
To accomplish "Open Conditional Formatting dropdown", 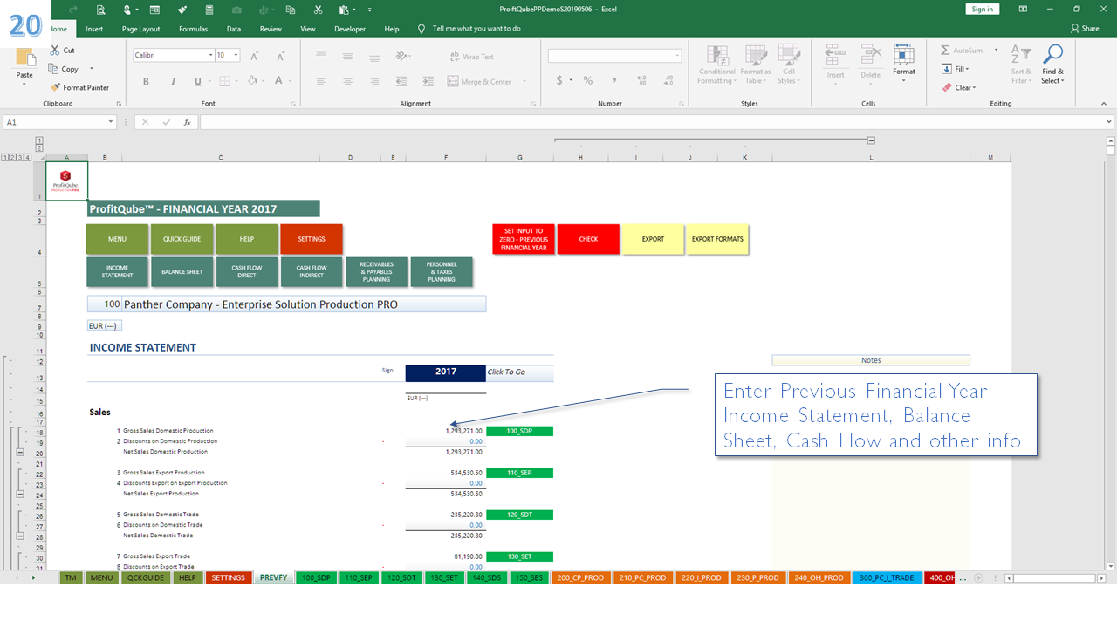I will pos(716,65).
